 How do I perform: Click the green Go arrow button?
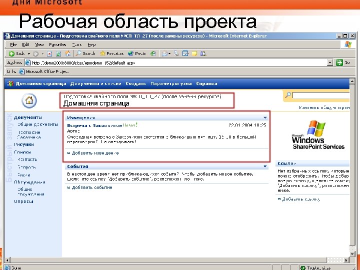(339, 62)
